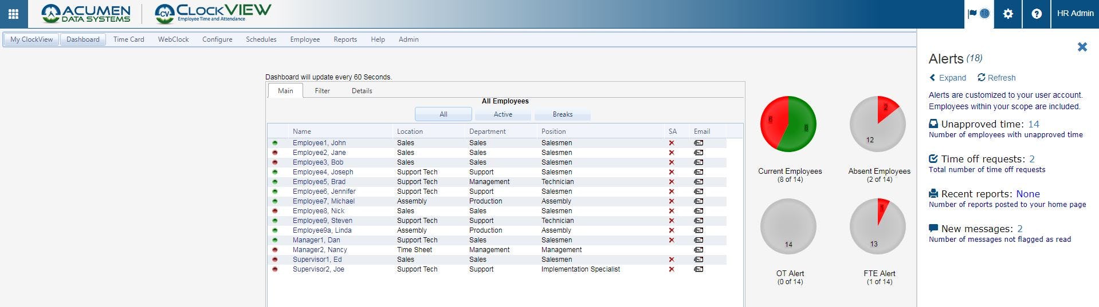Viewport: 1099px width, 307px height.
Task: Select the Breaks employees filter toggle
Action: click(562, 114)
